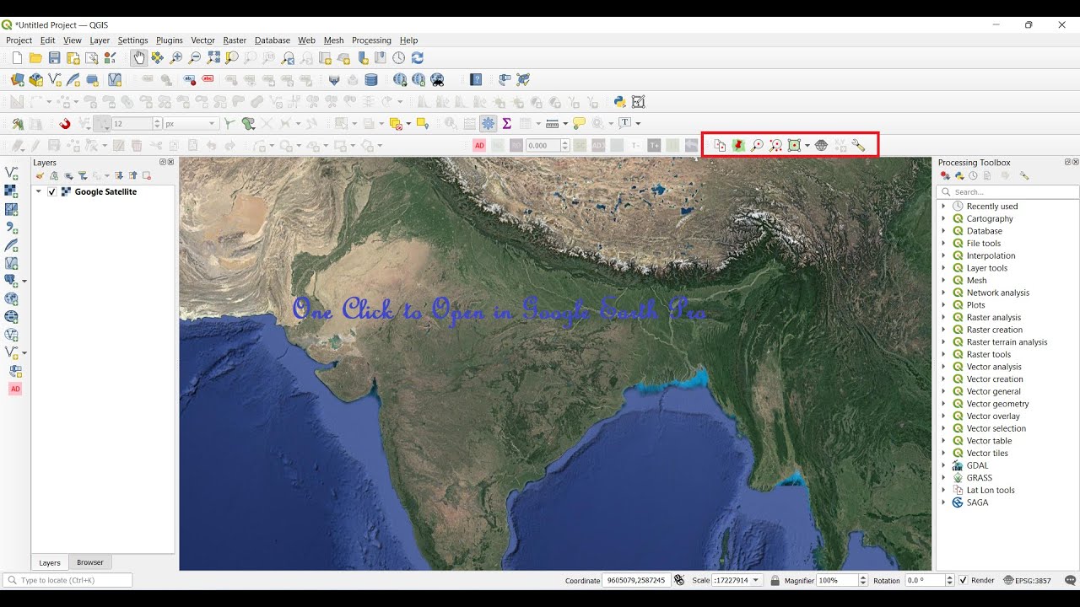Click the copy coordinate icon in highlighted toolbar
The height and width of the screenshot is (607, 1080).
click(720, 145)
